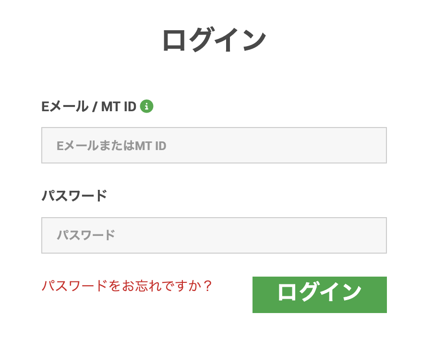The width and height of the screenshot is (433, 349).
Task: Click the information icon after the ID label
Action: click(x=146, y=106)
